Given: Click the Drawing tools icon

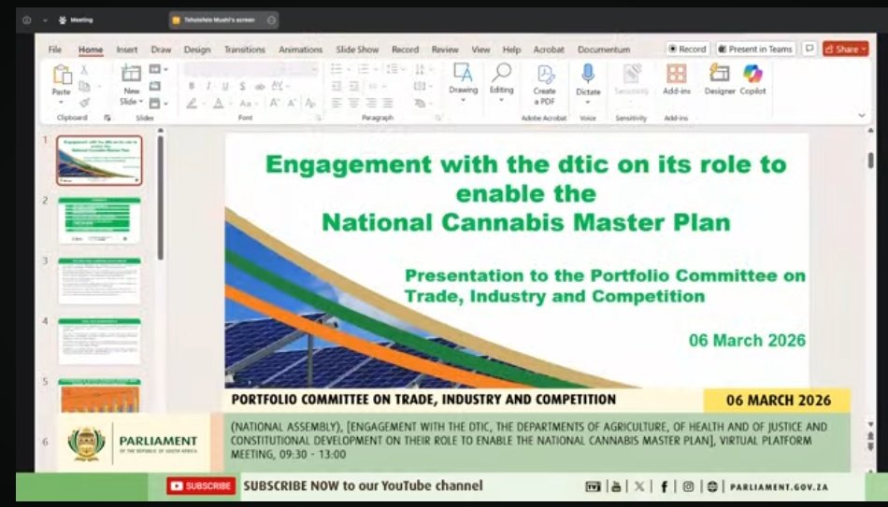Looking at the screenshot, I should 463,73.
